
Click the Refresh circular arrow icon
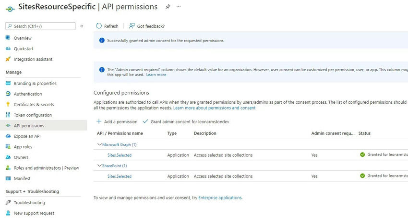[99, 26]
